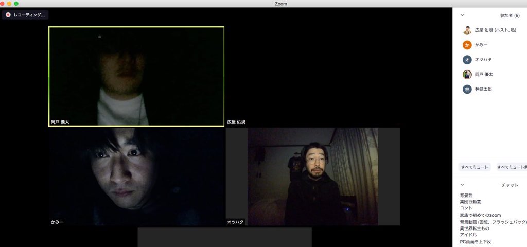The height and width of the screenshot is (247, 527).
Task: Click participant name 林健太郎 in list
Action: (x=483, y=89)
